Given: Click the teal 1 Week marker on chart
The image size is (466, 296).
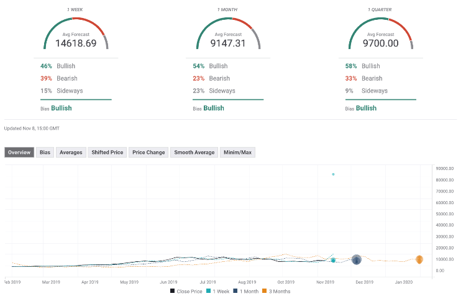Looking at the screenshot, I should (334, 260).
